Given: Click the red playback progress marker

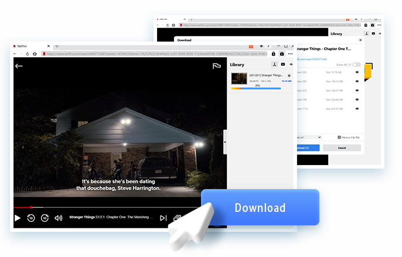Looking at the screenshot, I should [x=31, y=207].
